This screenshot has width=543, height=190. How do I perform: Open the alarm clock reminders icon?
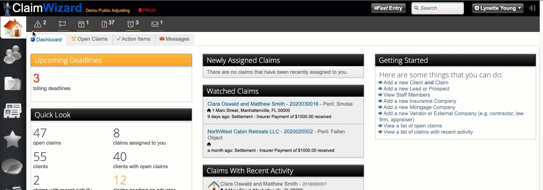click(130, 24)
